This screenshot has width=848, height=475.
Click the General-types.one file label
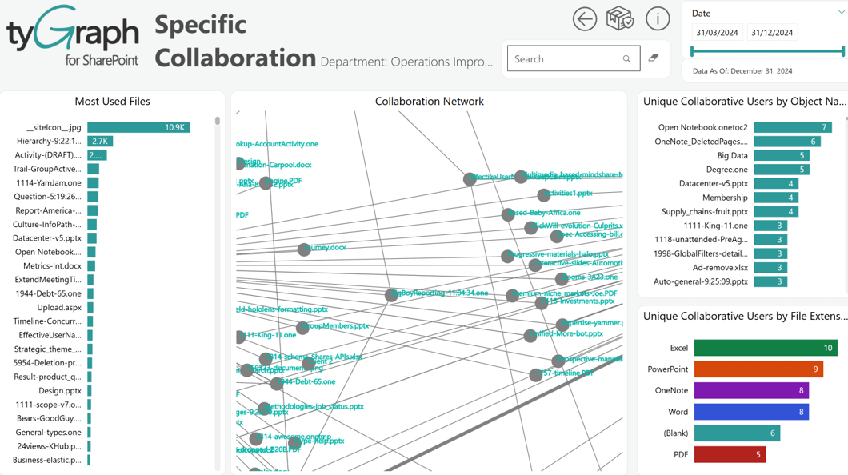point(49,433)
